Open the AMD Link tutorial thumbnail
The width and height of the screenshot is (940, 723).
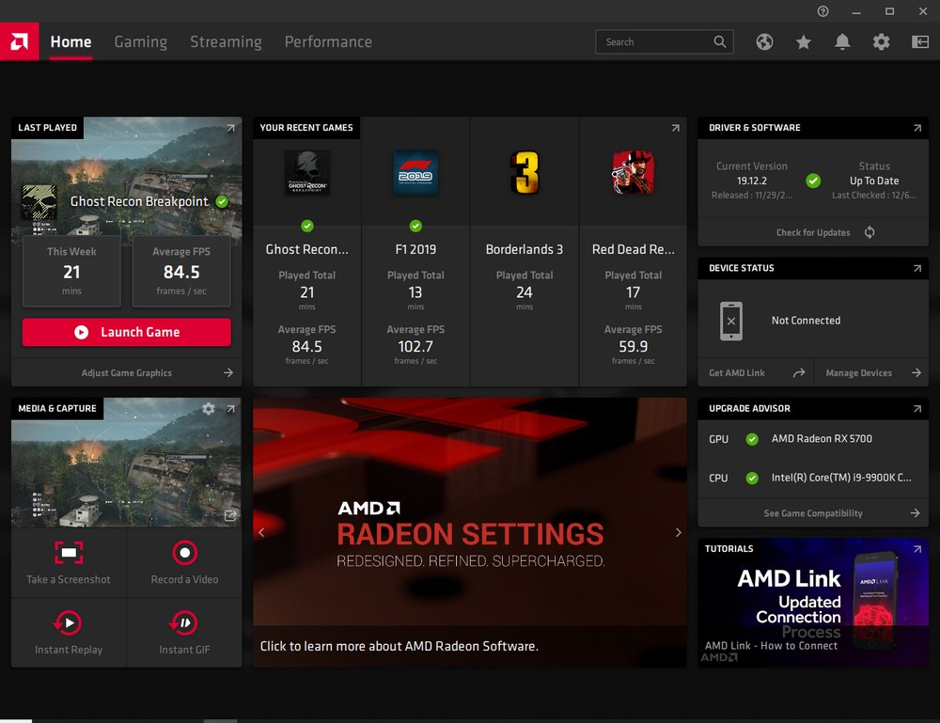[813, 603]
